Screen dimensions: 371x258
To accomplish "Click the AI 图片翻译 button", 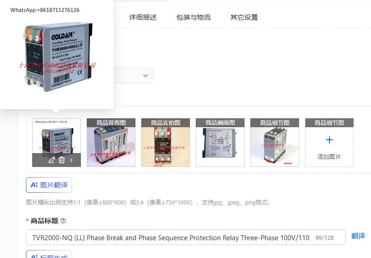I will pos(49,185).
